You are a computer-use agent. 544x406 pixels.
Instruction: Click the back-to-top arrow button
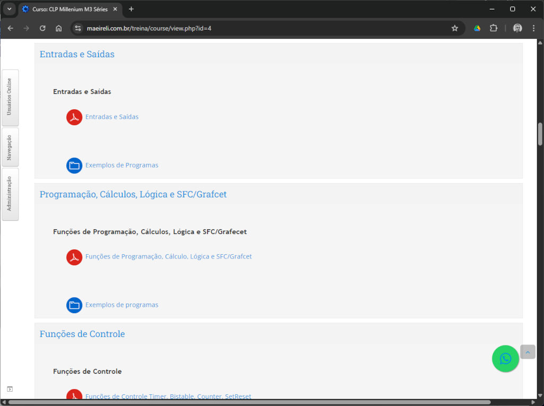point(528,352)
